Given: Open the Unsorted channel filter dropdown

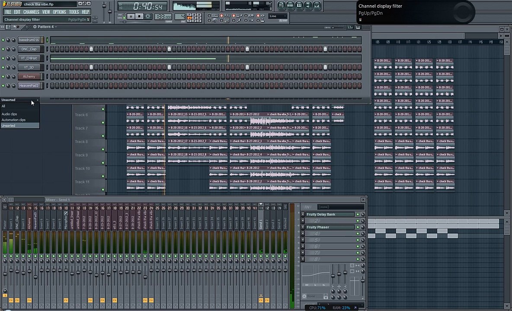Looking at the screenshot, I should (20, 100).
